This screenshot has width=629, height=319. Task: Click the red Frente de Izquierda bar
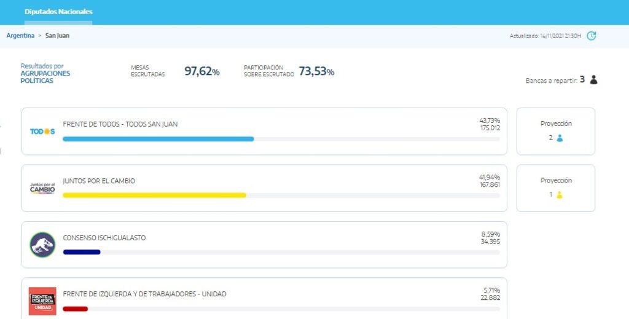click(76, 309)
